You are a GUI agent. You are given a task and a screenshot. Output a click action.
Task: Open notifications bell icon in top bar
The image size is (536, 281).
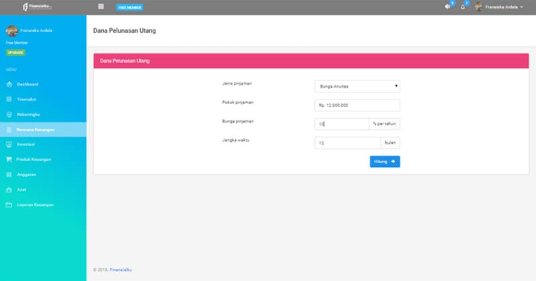click(x=462, y=7)
